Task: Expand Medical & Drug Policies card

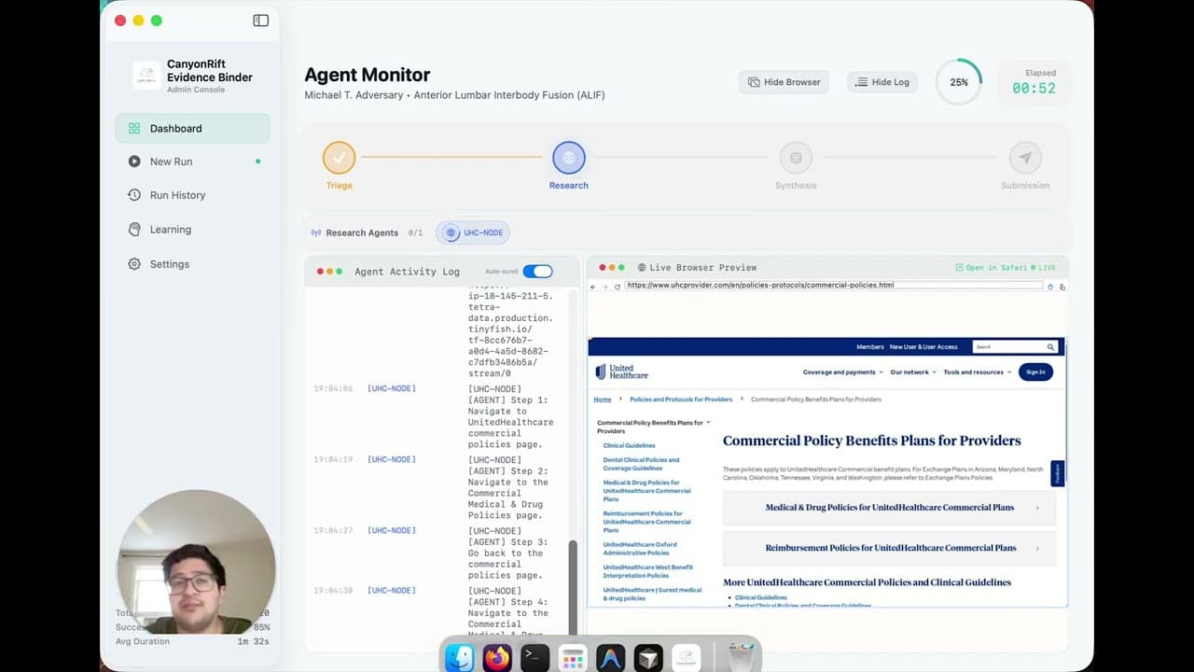Action: tap(889, 508)
